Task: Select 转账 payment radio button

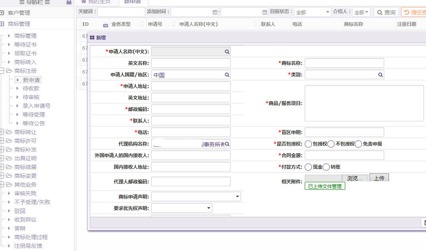Action: [326, 167]
